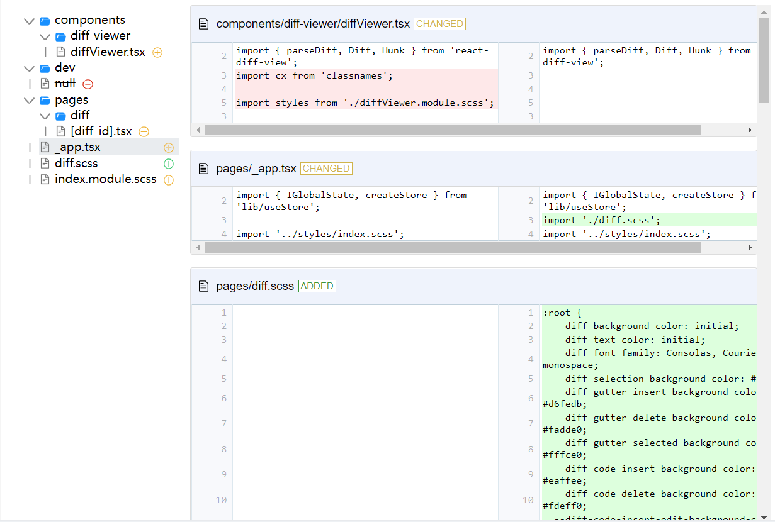Click file icon beside diff.scss in tree

pyautogui.click(x=45, y=164)
